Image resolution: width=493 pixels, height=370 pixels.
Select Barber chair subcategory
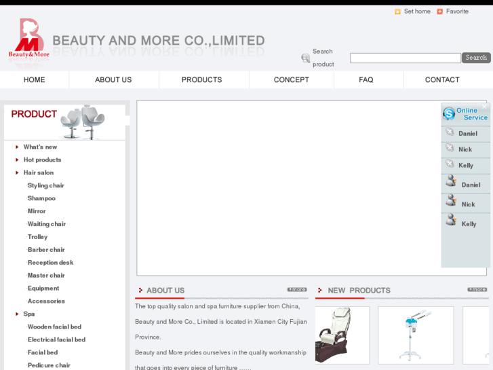click(x=46, y=250)
